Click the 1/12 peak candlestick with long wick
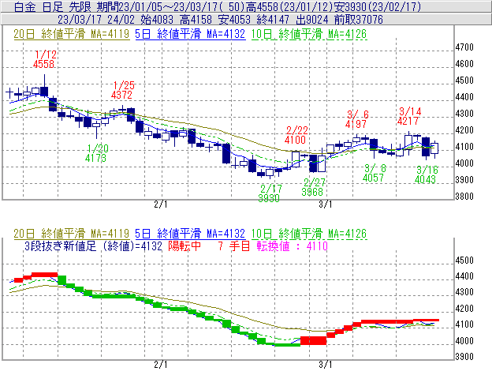Screen dimensions: 492x375 (44, 85)
